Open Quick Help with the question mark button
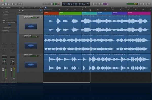Viewport: 152px width, 100px height. coord(12,4)
